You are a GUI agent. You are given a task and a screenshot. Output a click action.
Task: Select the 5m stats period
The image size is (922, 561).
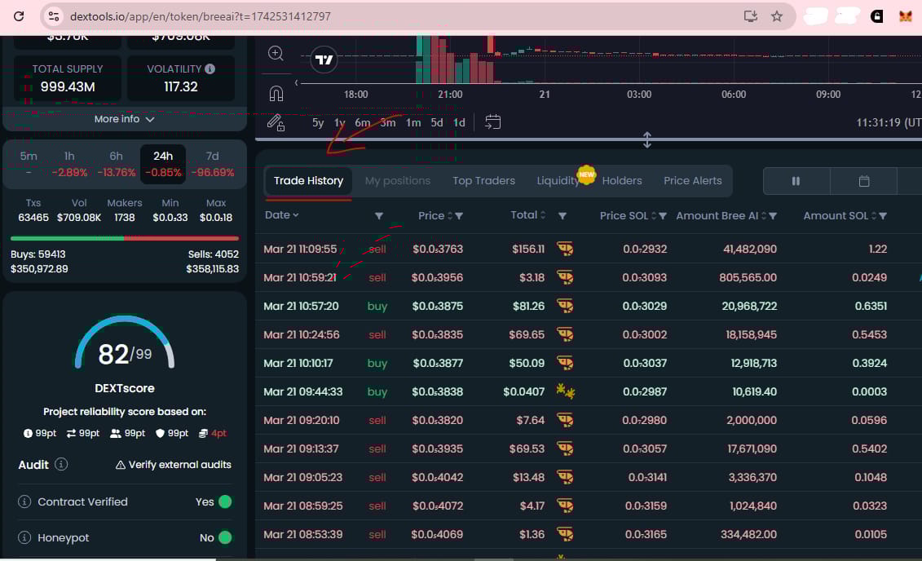[x=29, y=163]
